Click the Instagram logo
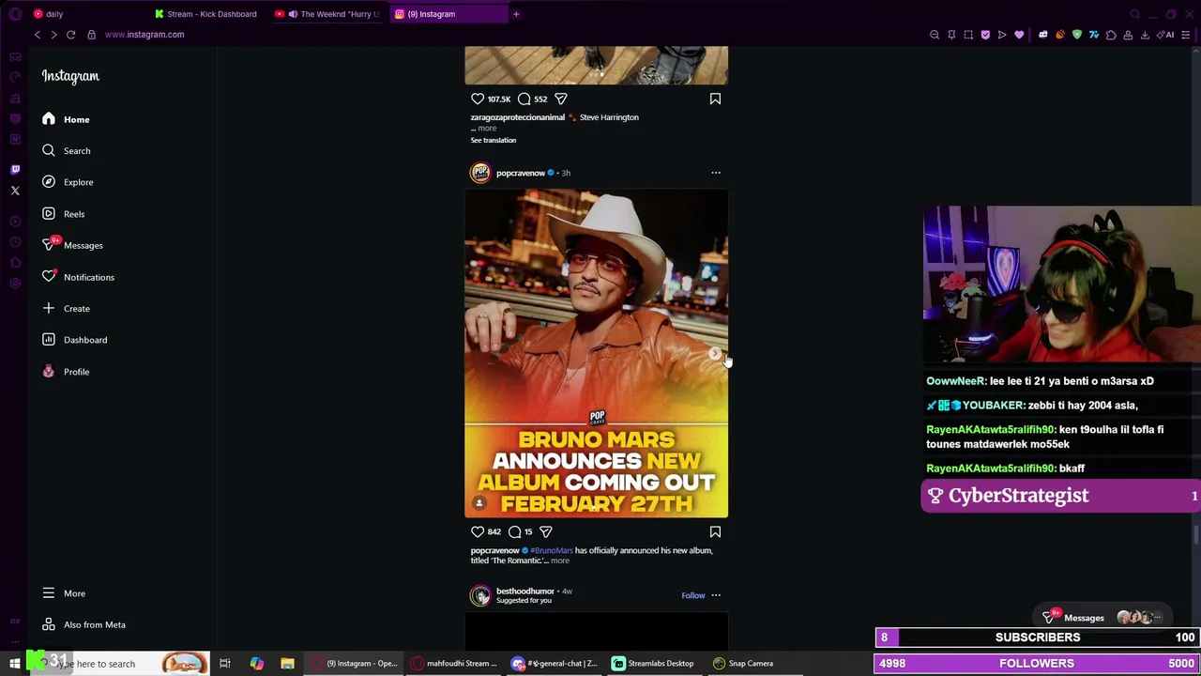This screenshot has width=1201, height=676. pos(70,76)
